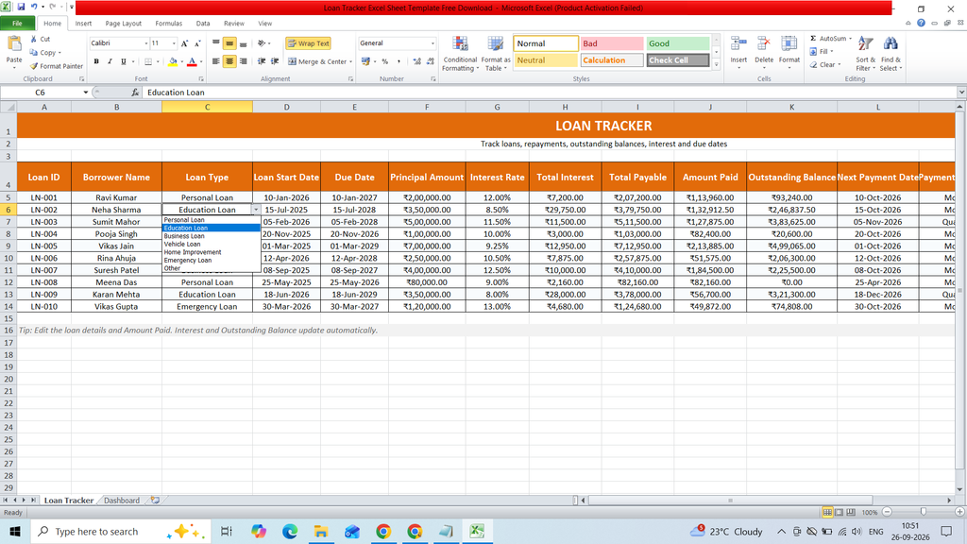Toggle the Wrap Text button
This screenshot has width=967, height=544.
(x=308, y=43)
